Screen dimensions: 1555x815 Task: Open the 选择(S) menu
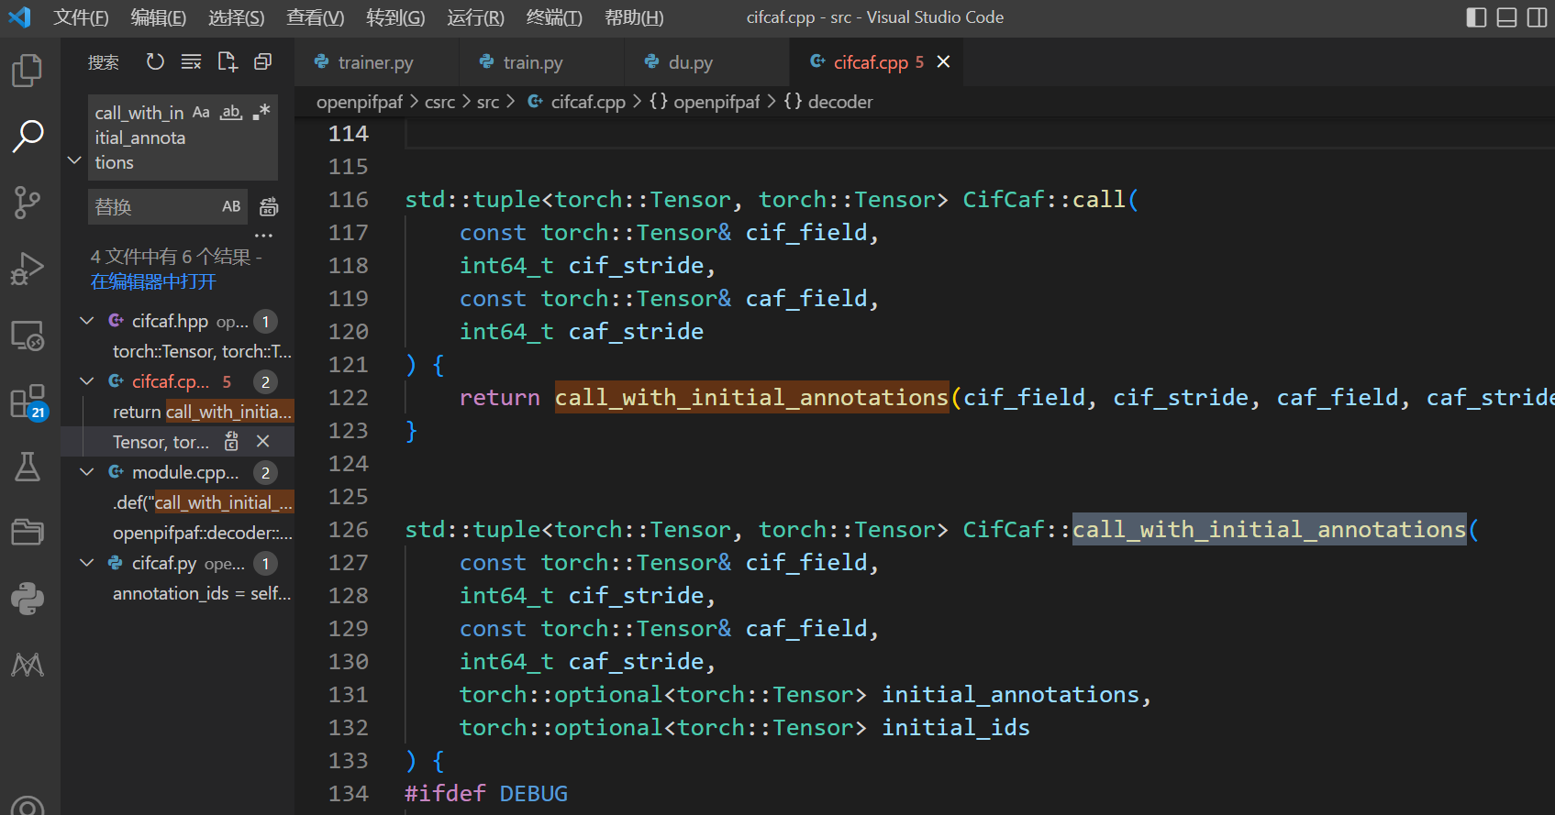tap(237, 17)
